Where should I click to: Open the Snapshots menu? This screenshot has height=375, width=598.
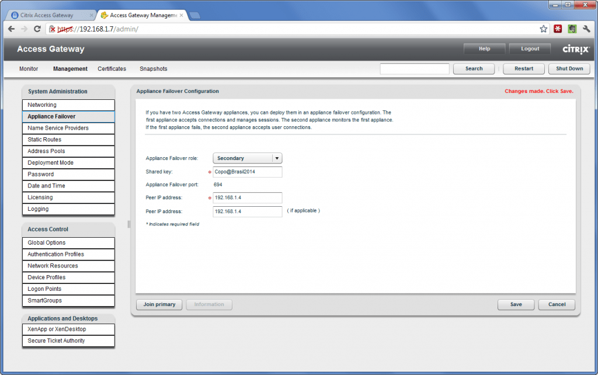[154, 69]
